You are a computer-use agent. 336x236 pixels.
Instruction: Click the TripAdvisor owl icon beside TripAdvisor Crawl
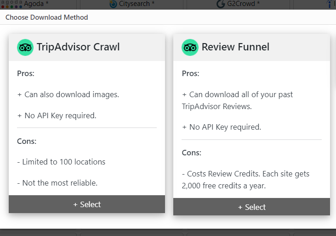click(x=25, y=47)
